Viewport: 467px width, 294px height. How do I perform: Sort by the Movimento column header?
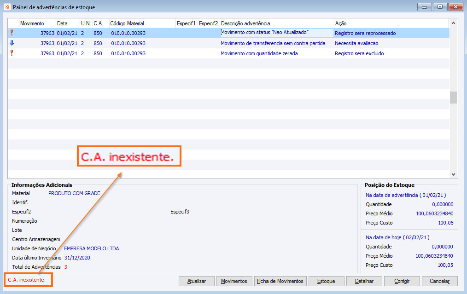[37, 23]
